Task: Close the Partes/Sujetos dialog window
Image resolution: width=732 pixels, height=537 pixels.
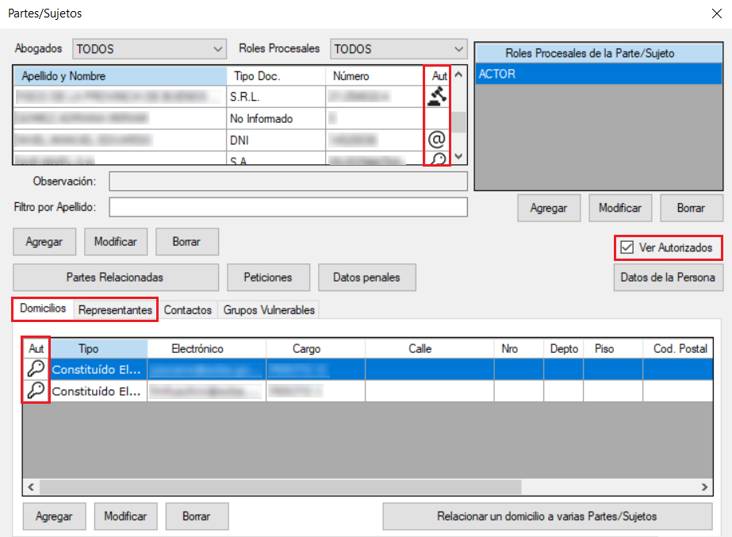Action: pos(718,13)
